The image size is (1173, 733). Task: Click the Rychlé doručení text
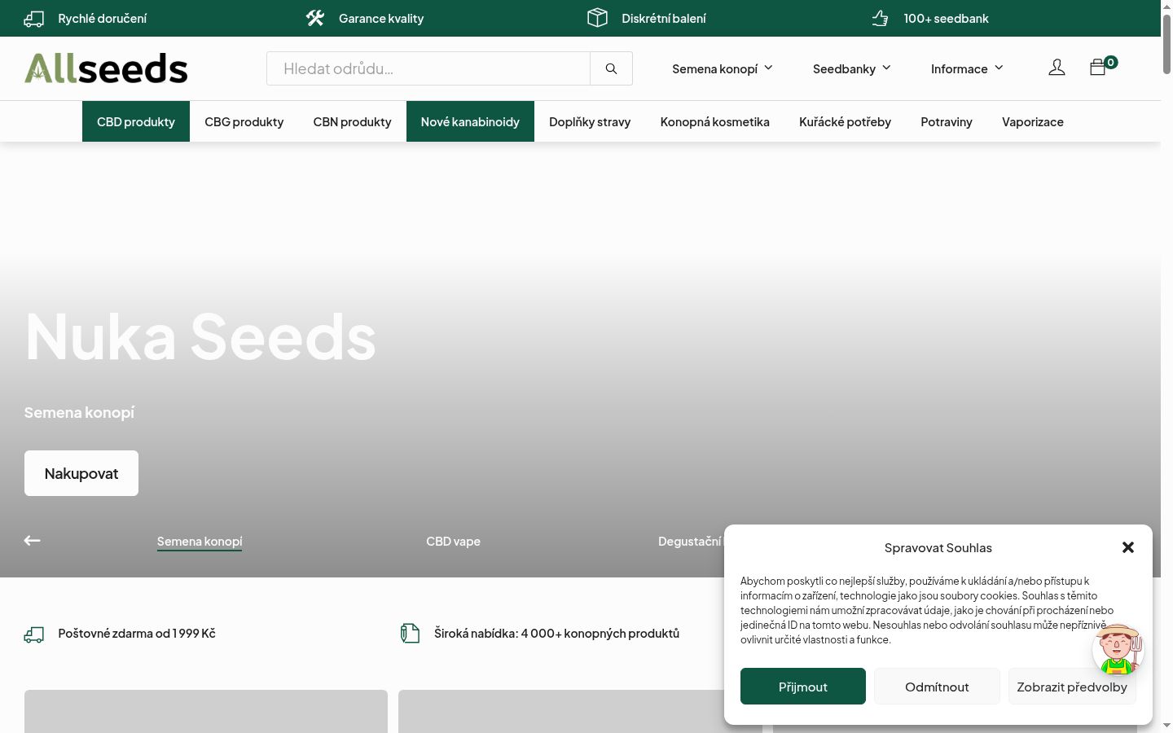point(103,19)
